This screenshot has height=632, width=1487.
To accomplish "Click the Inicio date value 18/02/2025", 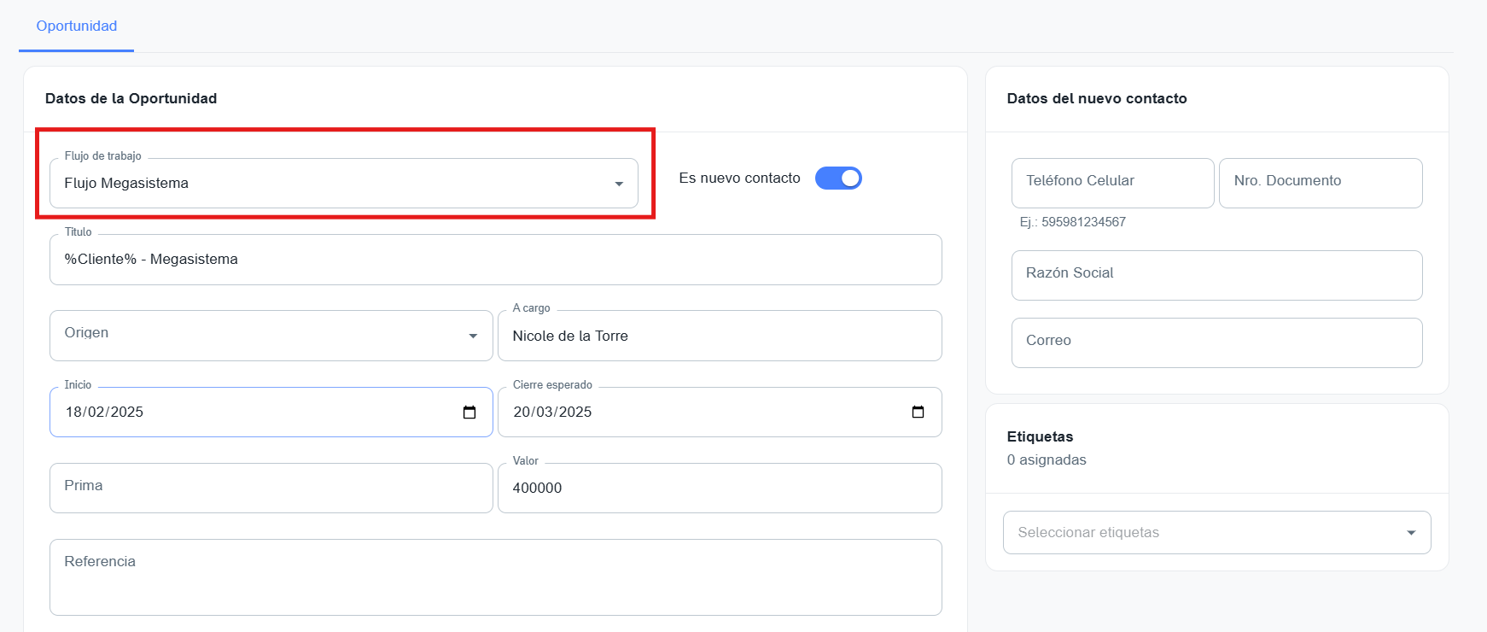I will (105, 413).
